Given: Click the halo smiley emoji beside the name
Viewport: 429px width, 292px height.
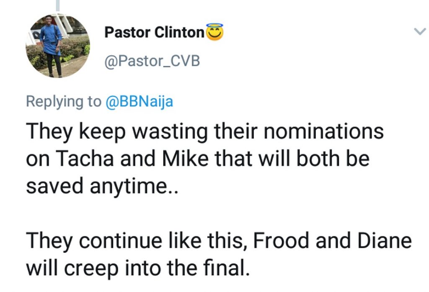Looking at the screenshot, I should [214, 32].
